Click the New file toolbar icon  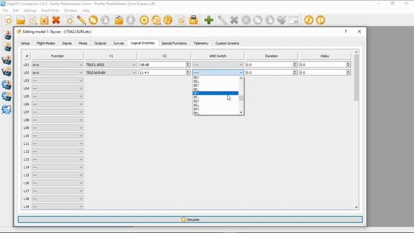pos(8,20)
